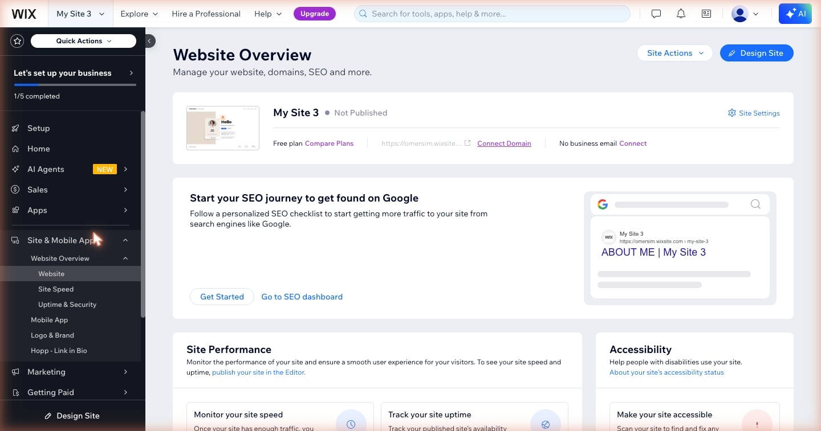The width and height of the screenshot is (821, 431).
Task: Collapse the Site & Mobile App section
Action: tap(125, 240)
